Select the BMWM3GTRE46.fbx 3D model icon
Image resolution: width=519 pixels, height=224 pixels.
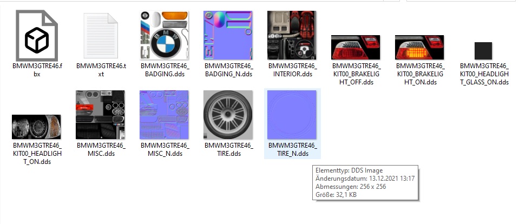[37, 35]
